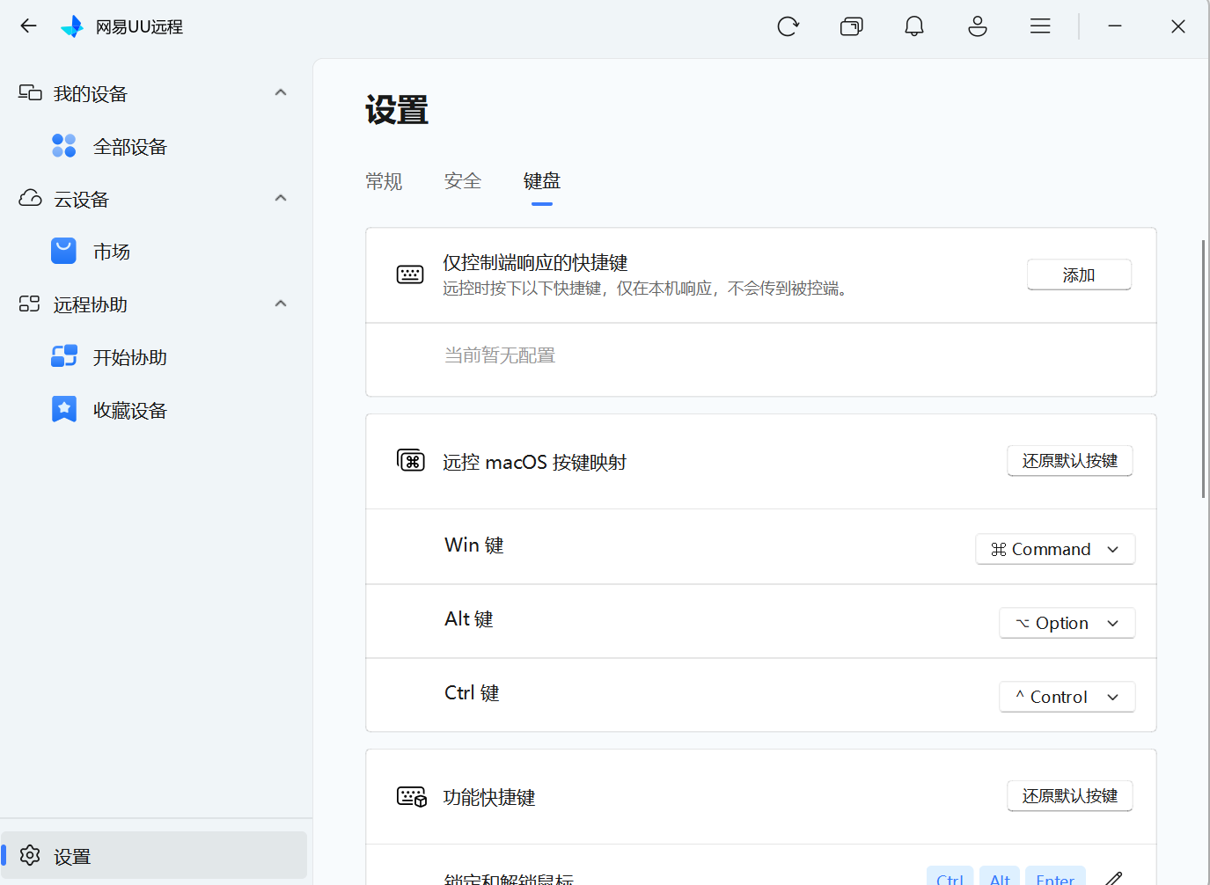Minimize the 网易UU远程 window
Screen dimensions: 1210x885
[x=1115, y=26]
